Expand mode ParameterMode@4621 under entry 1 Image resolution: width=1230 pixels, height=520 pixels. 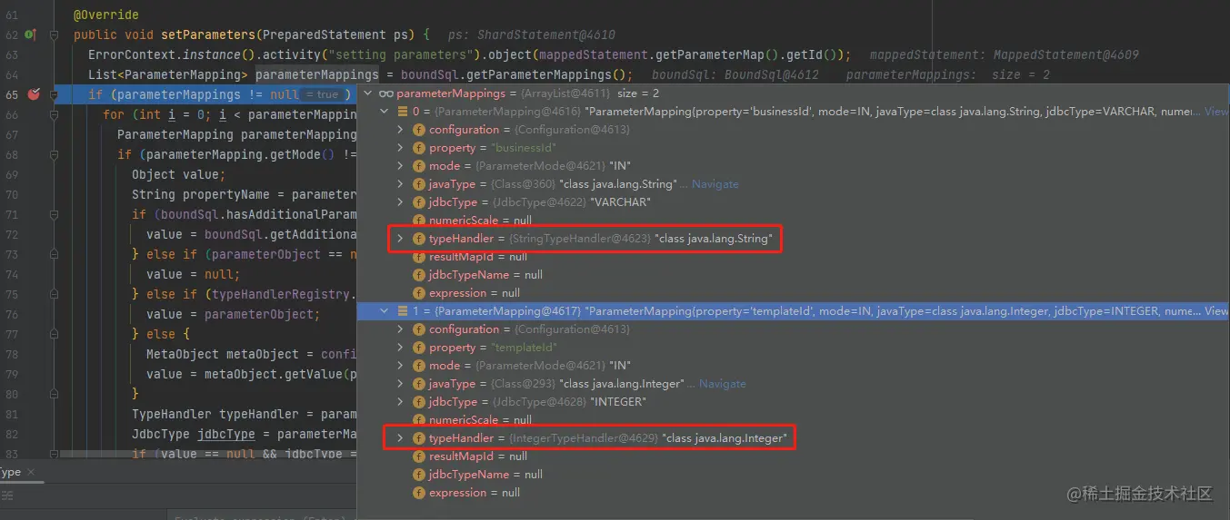tap(400, 366)
